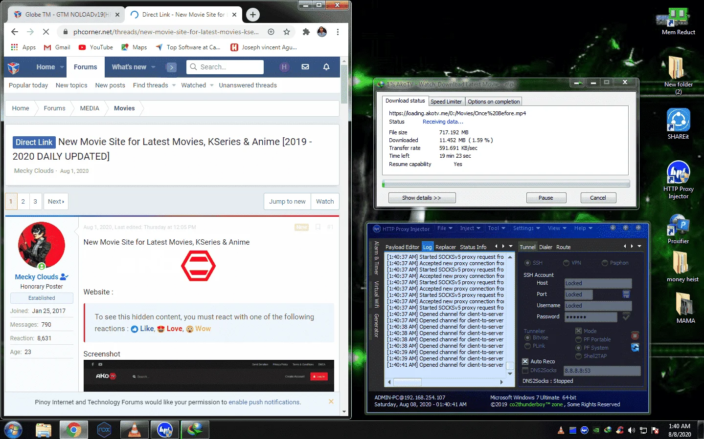
Task: Click the download progress bar
Action: [506, 184]
